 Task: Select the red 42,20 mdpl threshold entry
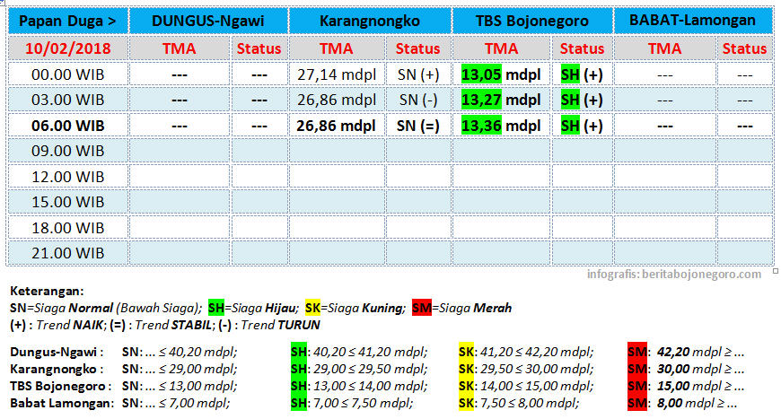pyautogui.click(x=688, y=353)
